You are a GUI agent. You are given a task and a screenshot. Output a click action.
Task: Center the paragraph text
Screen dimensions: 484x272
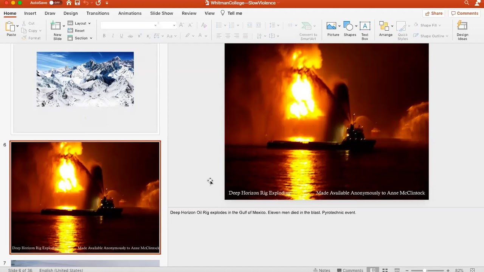tap(228, 36)
